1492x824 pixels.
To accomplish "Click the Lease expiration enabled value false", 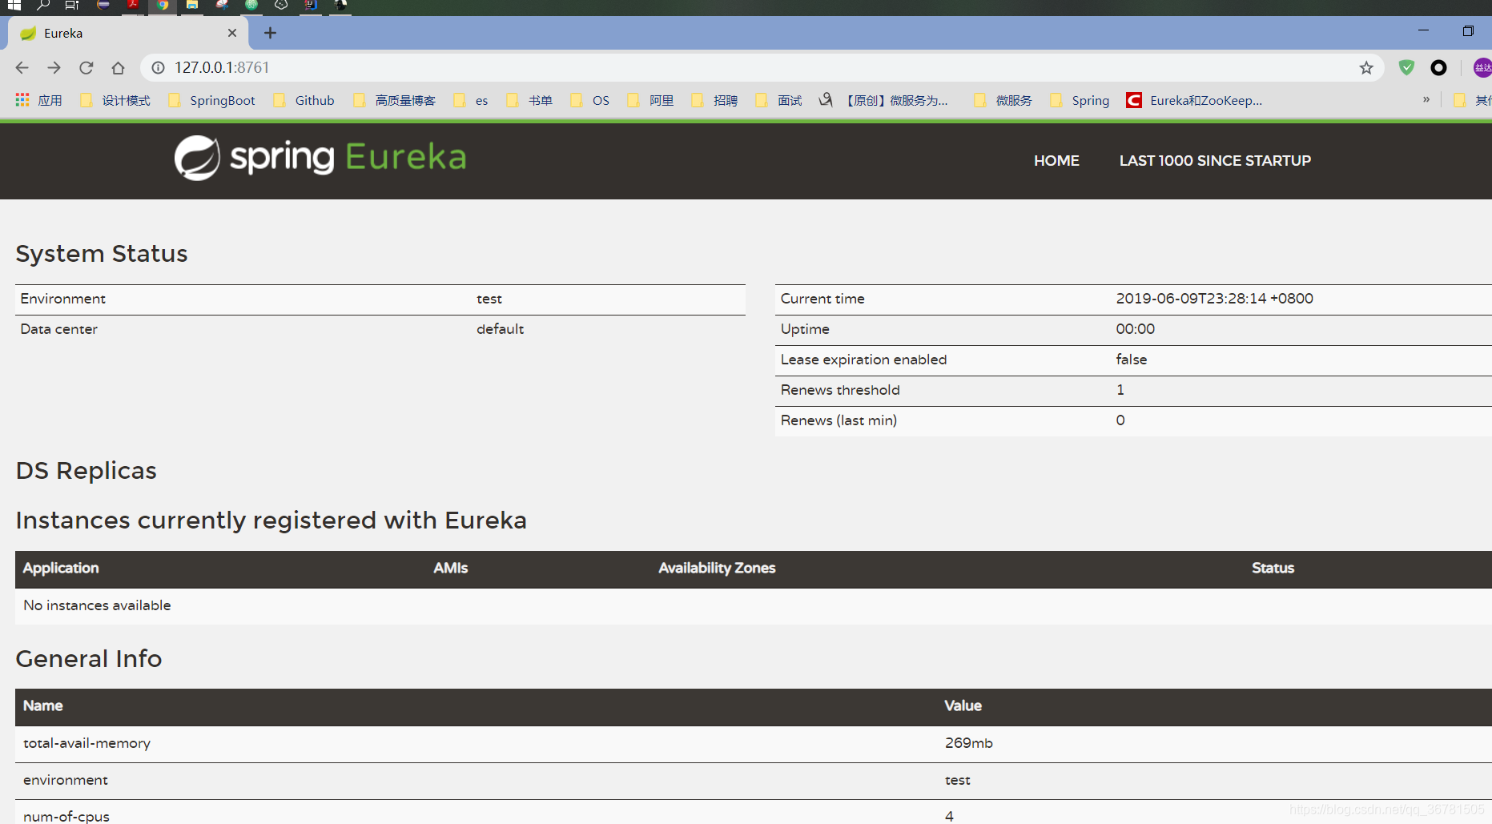I will click(1132, 360).
